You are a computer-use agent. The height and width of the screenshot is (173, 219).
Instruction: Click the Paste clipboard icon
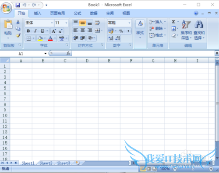pyautogui.click(x=8, y=24)
